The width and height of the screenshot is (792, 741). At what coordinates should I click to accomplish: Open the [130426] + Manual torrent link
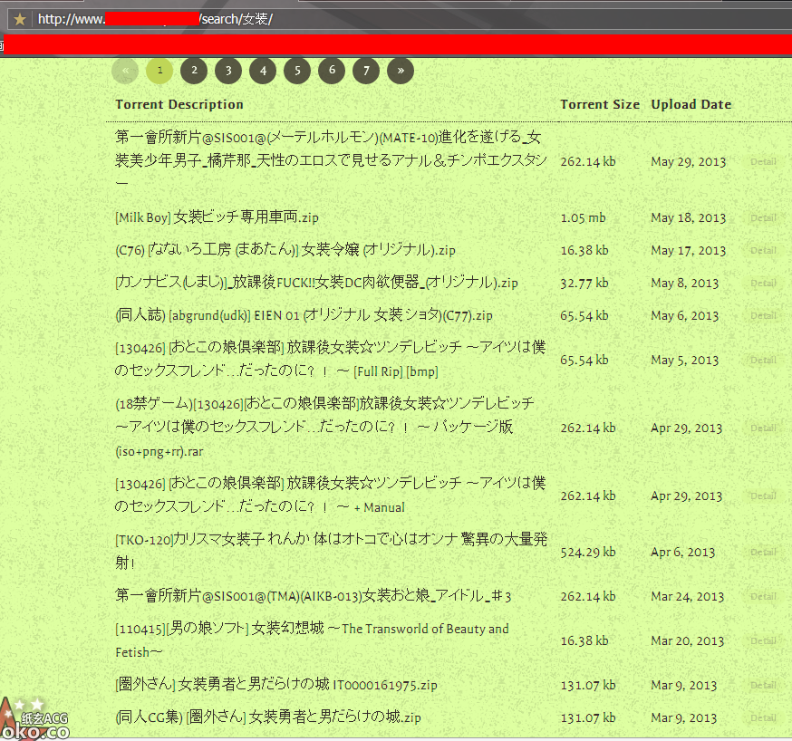pyautogui.click(x=331, y=496)
